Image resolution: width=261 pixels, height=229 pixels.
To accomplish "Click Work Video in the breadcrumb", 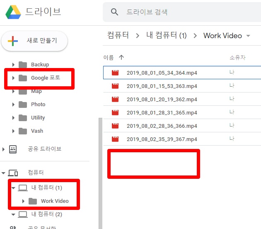I will 222,36.
